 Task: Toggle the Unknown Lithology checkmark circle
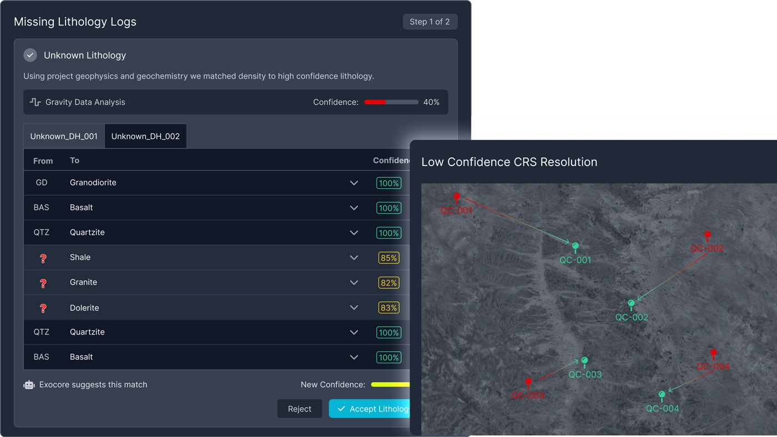[x=29, y=55]
